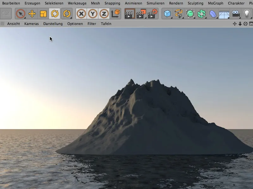Screen dimensions: 253x189
Task: Activate the highlighted Rotate tool
Action: (x=55, y=14)
